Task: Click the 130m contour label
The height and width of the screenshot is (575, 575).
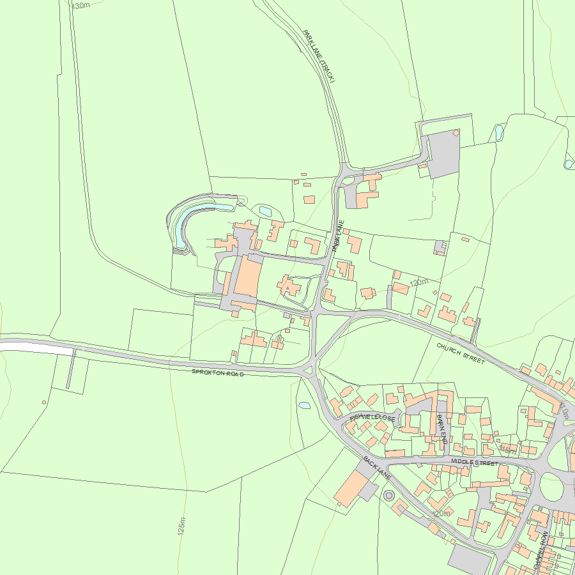Action: [80, 6]
